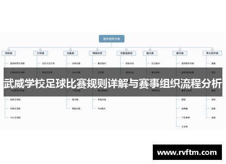
Task: Select the 提示类 category node
Action: point(150,53)
